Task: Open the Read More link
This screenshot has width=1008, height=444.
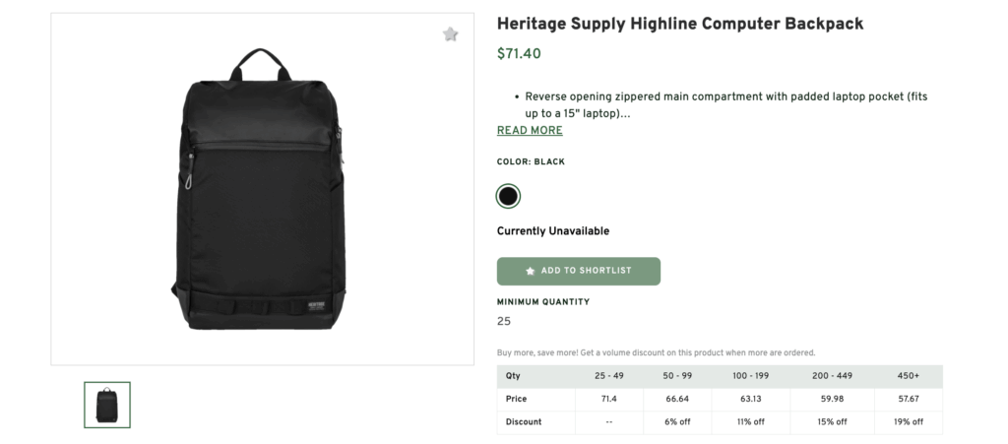Action: click(x=530, y=130)
